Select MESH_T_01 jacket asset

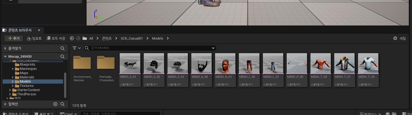click(344, 70)
